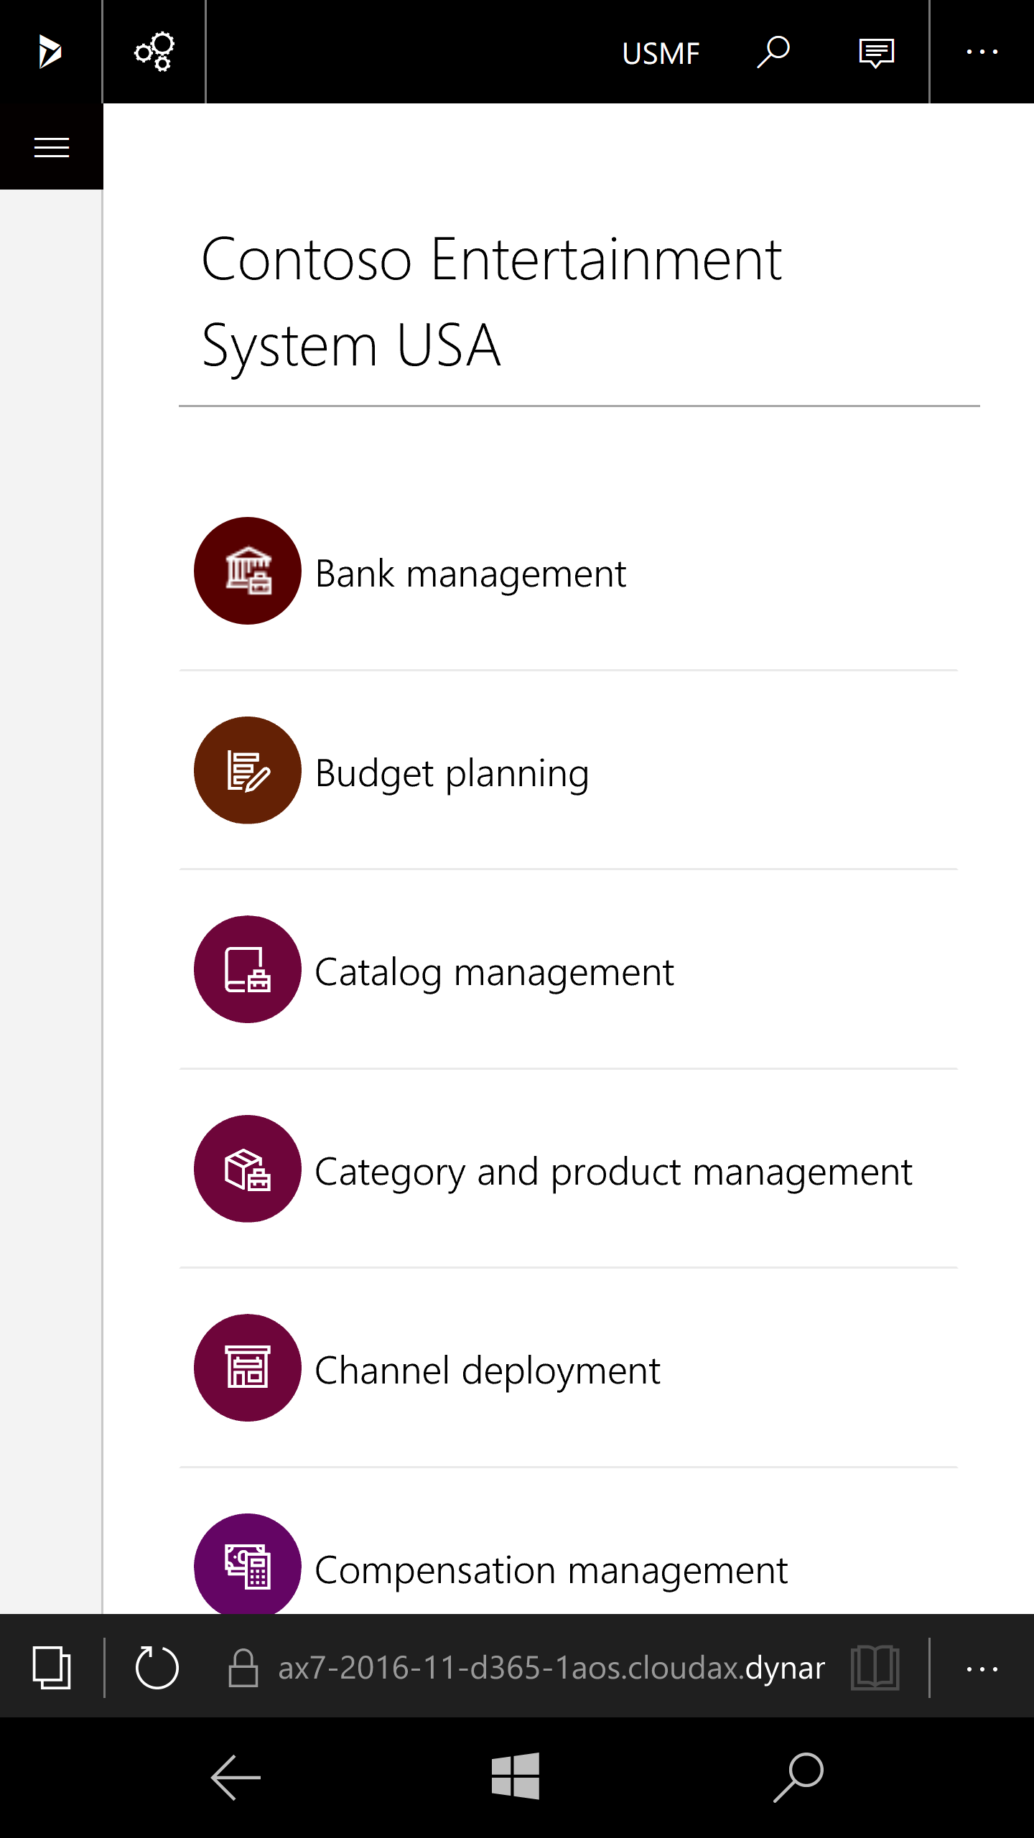Open the hamburger navigation menu
Screen dimensions: 1034x1838
tap(52, 147)
